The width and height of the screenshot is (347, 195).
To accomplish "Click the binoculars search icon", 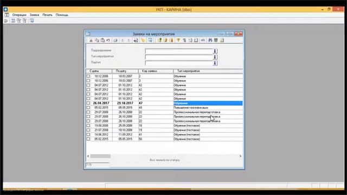I will [x=210, y=40].
